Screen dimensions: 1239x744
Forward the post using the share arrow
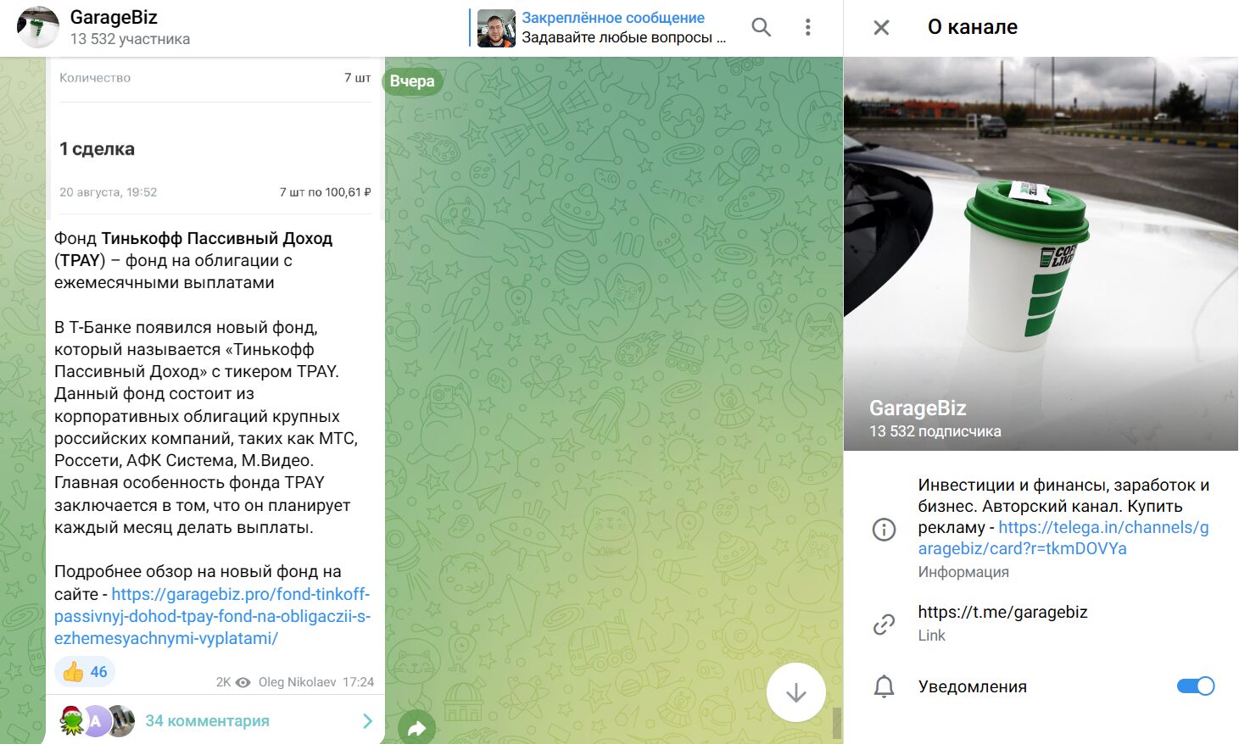click(416, 728)
